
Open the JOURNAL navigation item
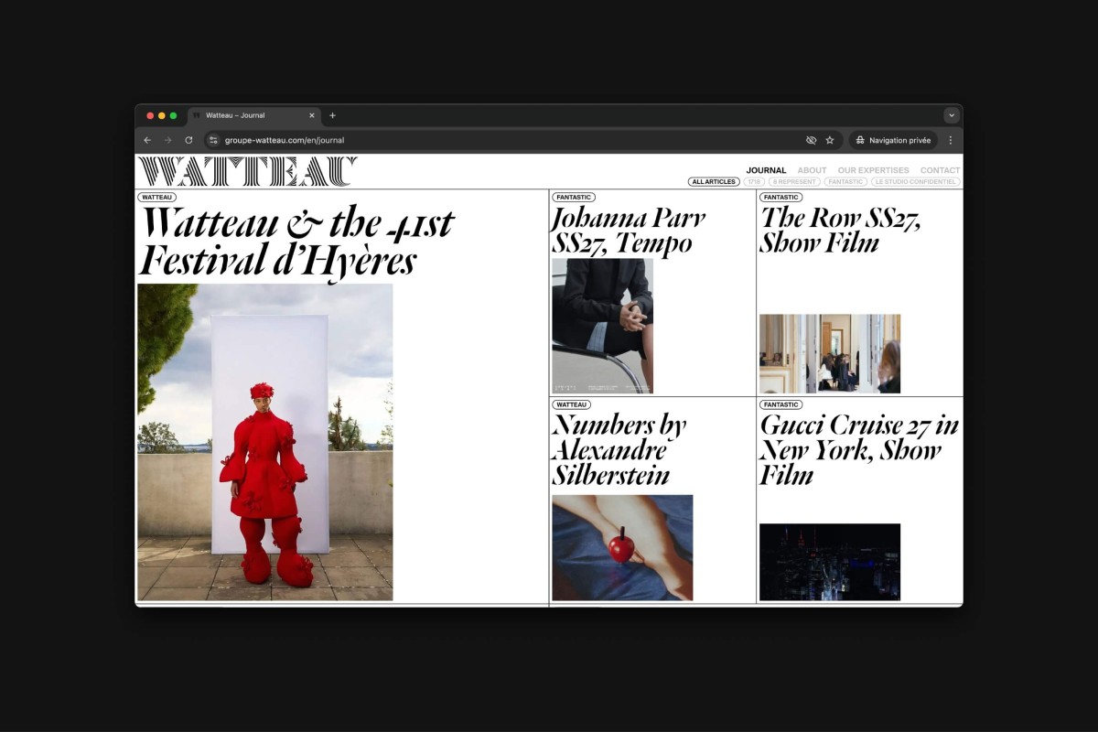[x=766, y=170]
